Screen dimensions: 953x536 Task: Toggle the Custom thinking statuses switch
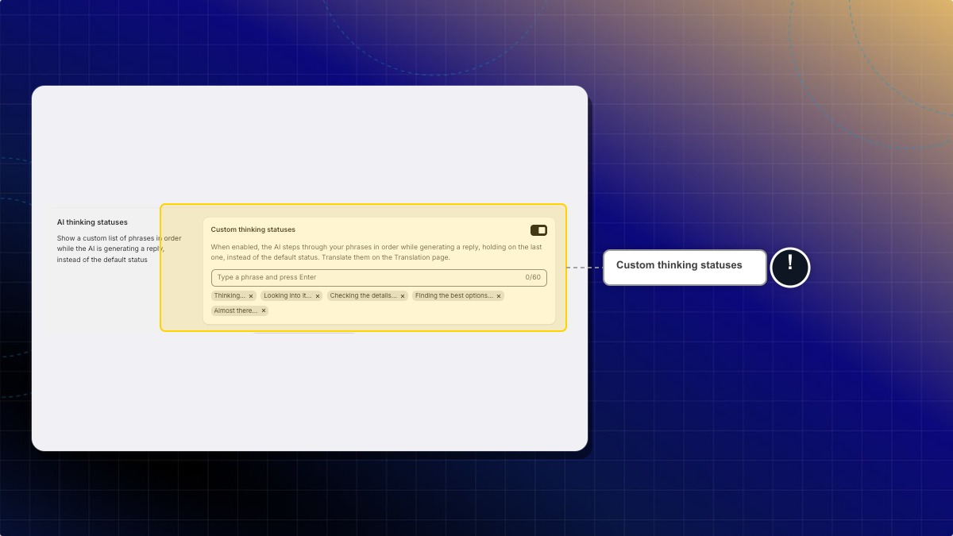(538, 230)
